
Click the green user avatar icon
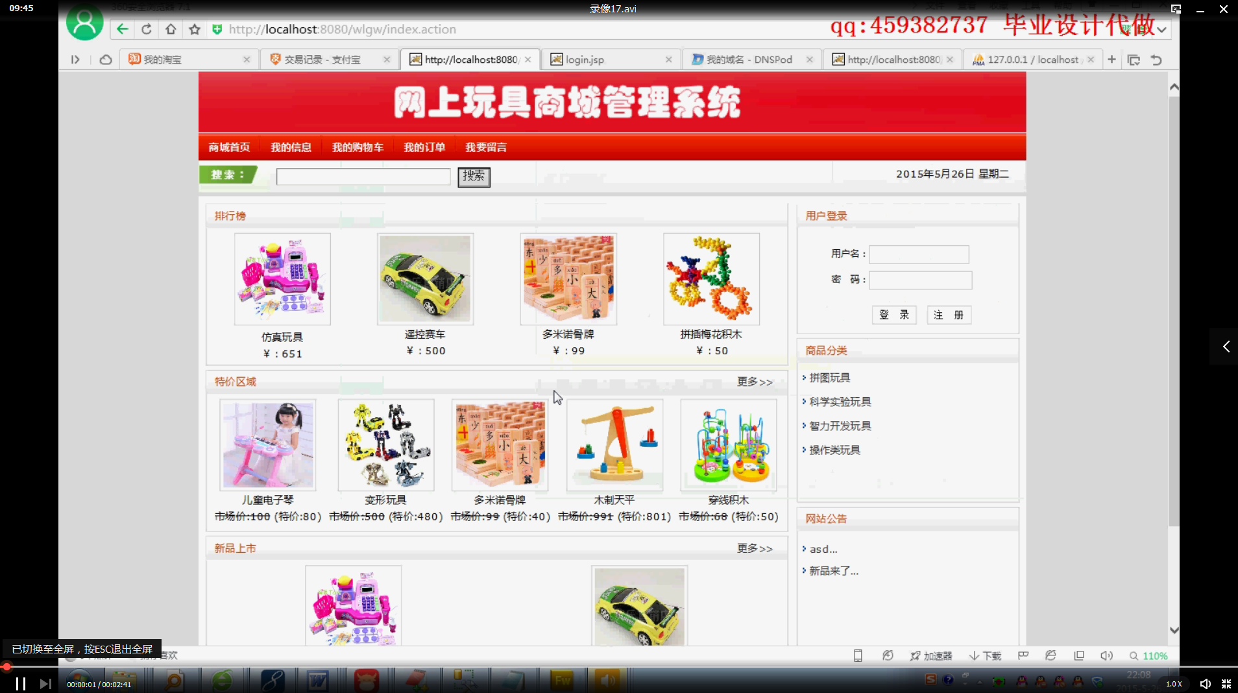tap(85, 22)
